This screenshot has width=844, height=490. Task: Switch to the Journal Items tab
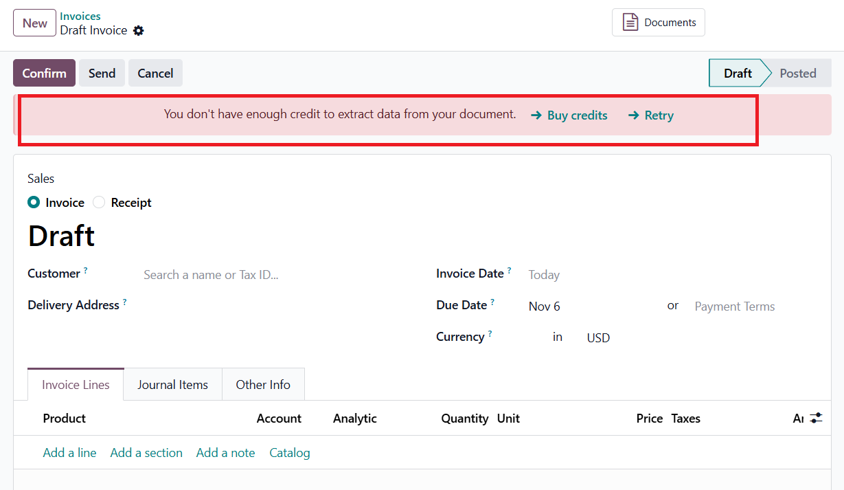tap(172, 385)
